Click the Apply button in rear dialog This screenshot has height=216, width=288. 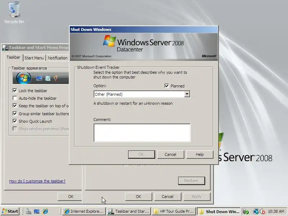197,197
